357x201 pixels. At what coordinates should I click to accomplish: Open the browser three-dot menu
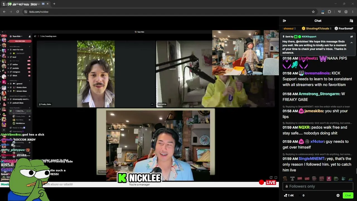coord(353,12)
